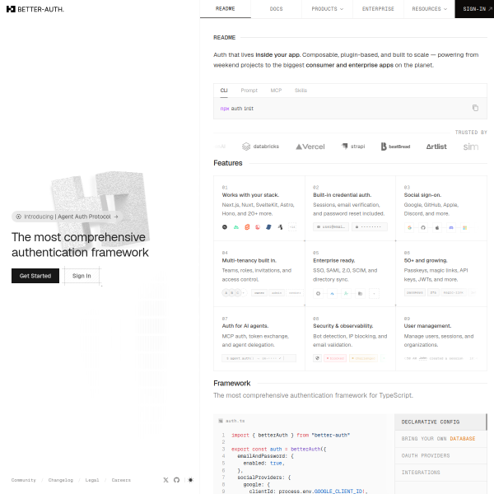Click the auth.ts file icon

[x=221, y=421]
